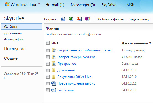Create a new Excel workbook
The image size is (153, 103).
point(71,19)
